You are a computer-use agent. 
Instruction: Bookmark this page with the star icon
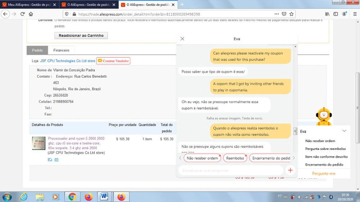tap(291, 14)
